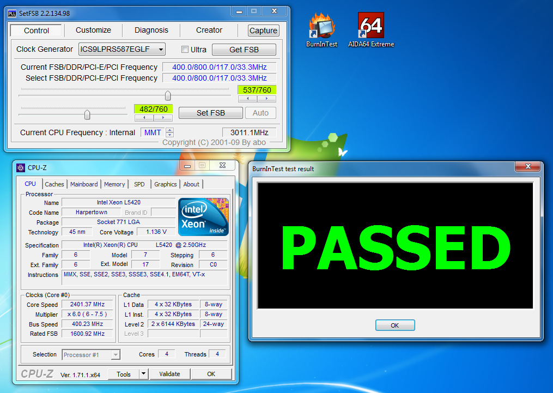Minimize the SetFSB window
Screen dimensions: 553x393
239,11
